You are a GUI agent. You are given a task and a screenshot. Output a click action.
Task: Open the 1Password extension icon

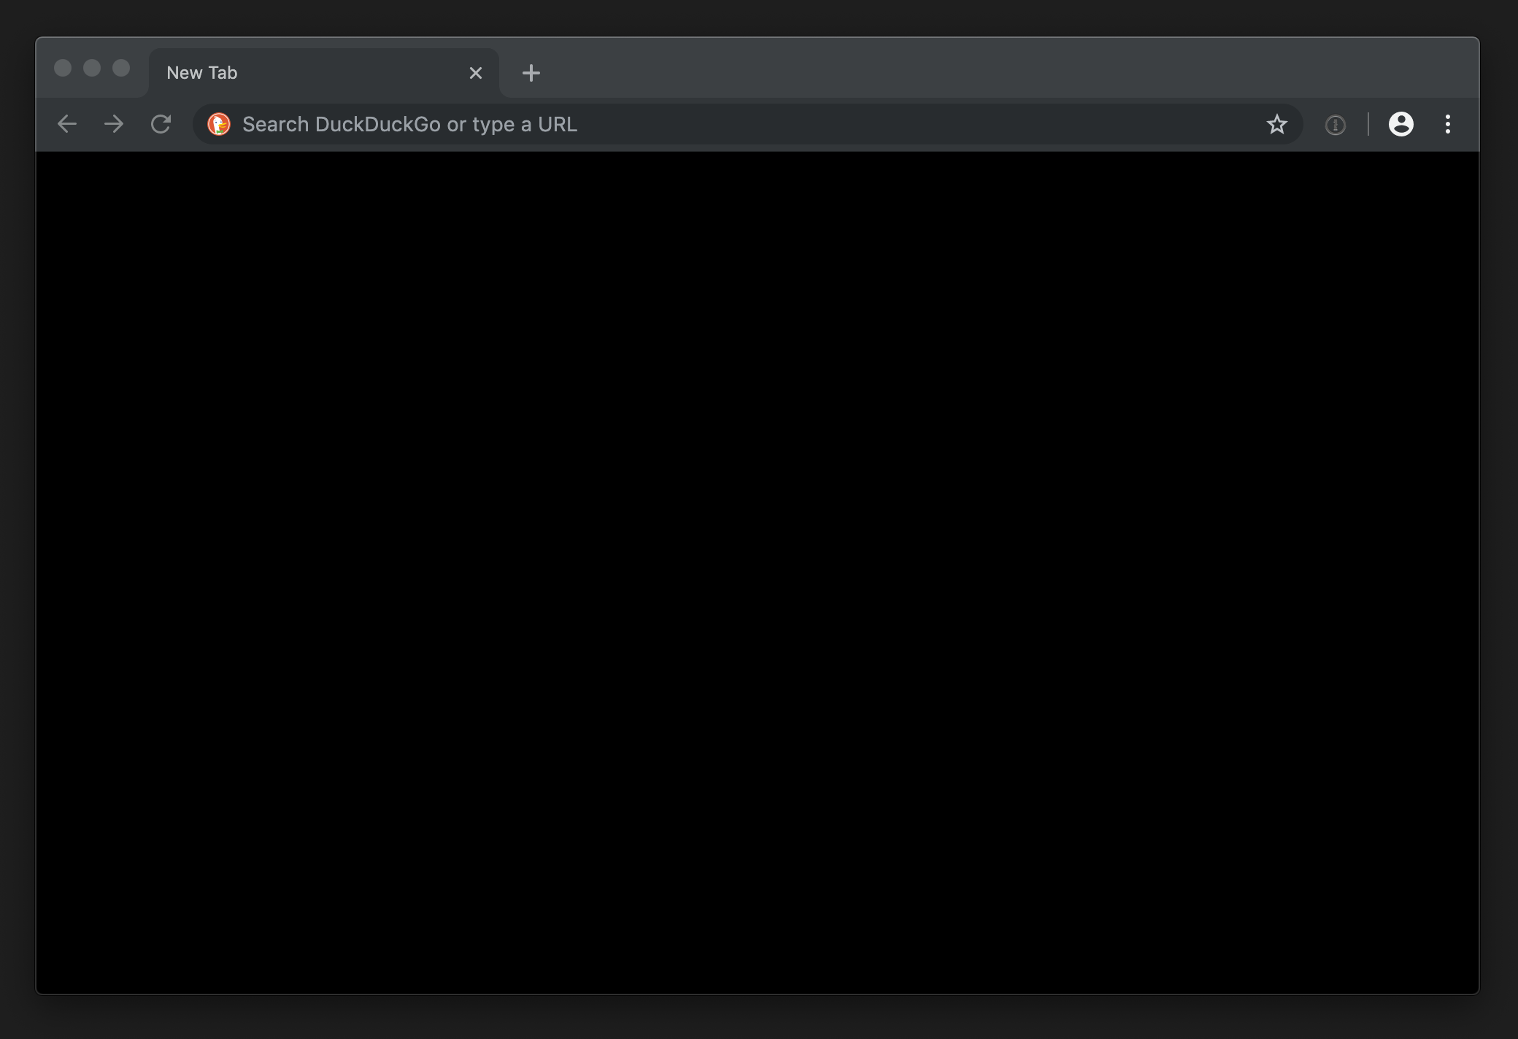(x=1335, y=125)
